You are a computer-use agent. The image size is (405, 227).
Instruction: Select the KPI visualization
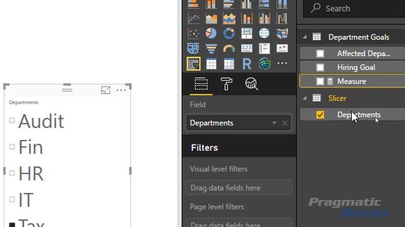[282, 49]
